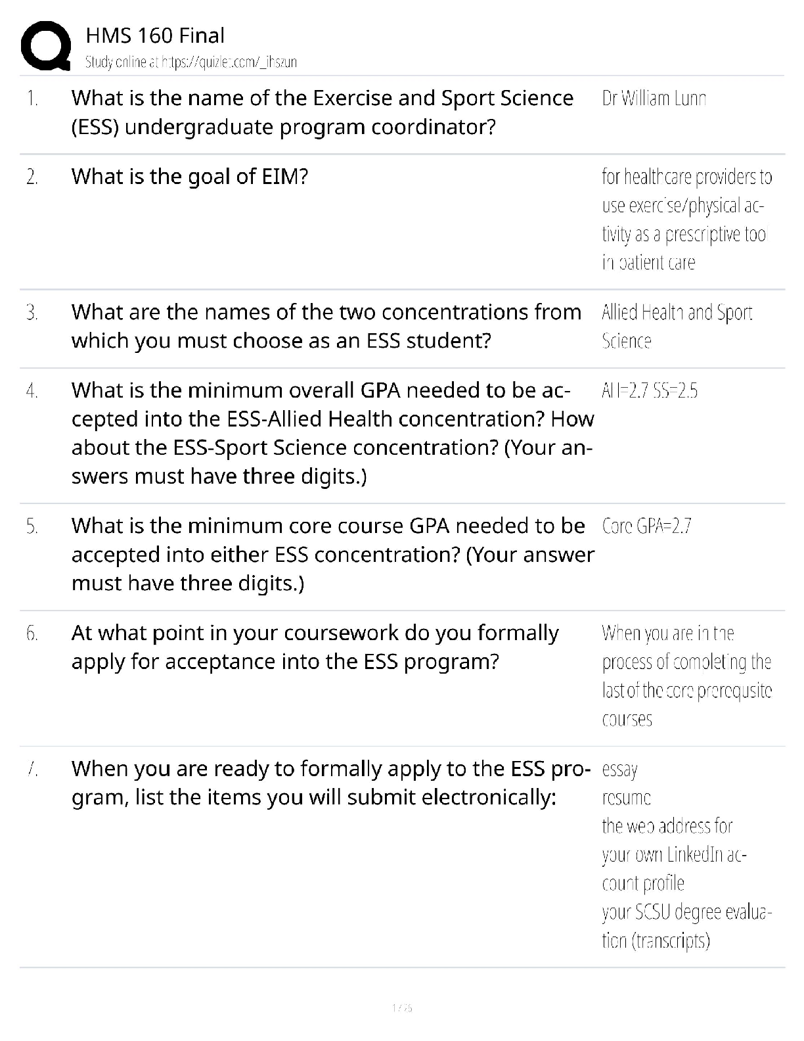
Task: Select the Allied Health and Sport Science answer
Action: coord(677,327)
